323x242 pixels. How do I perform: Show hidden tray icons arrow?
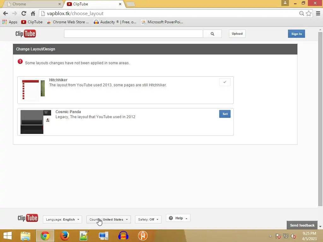pyautogui.click(x=270, y=236)
